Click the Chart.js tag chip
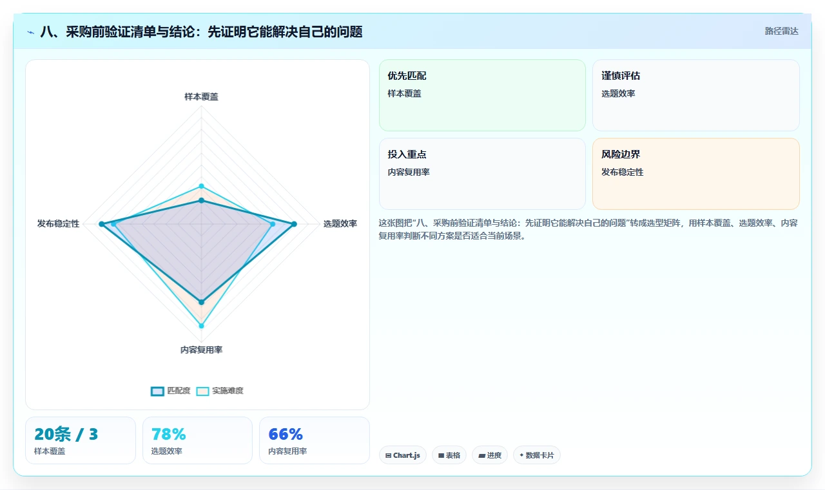This screenshot has width=825, height=490. 403,455
